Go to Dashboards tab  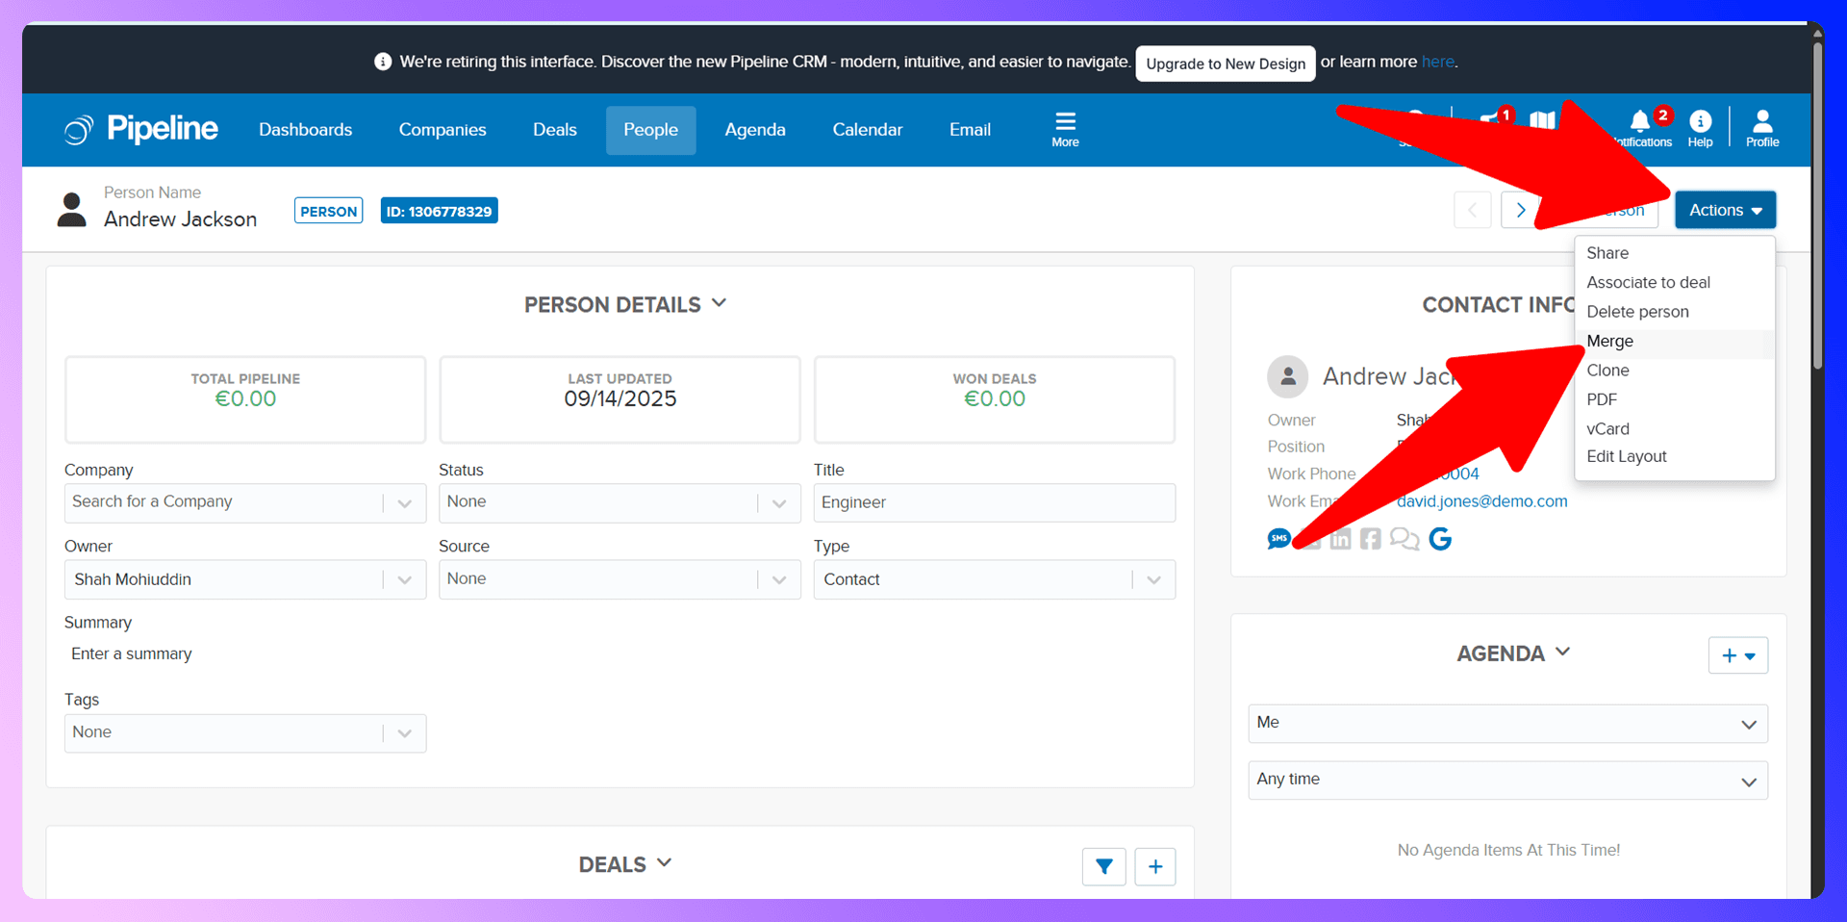tap(306, 130)
